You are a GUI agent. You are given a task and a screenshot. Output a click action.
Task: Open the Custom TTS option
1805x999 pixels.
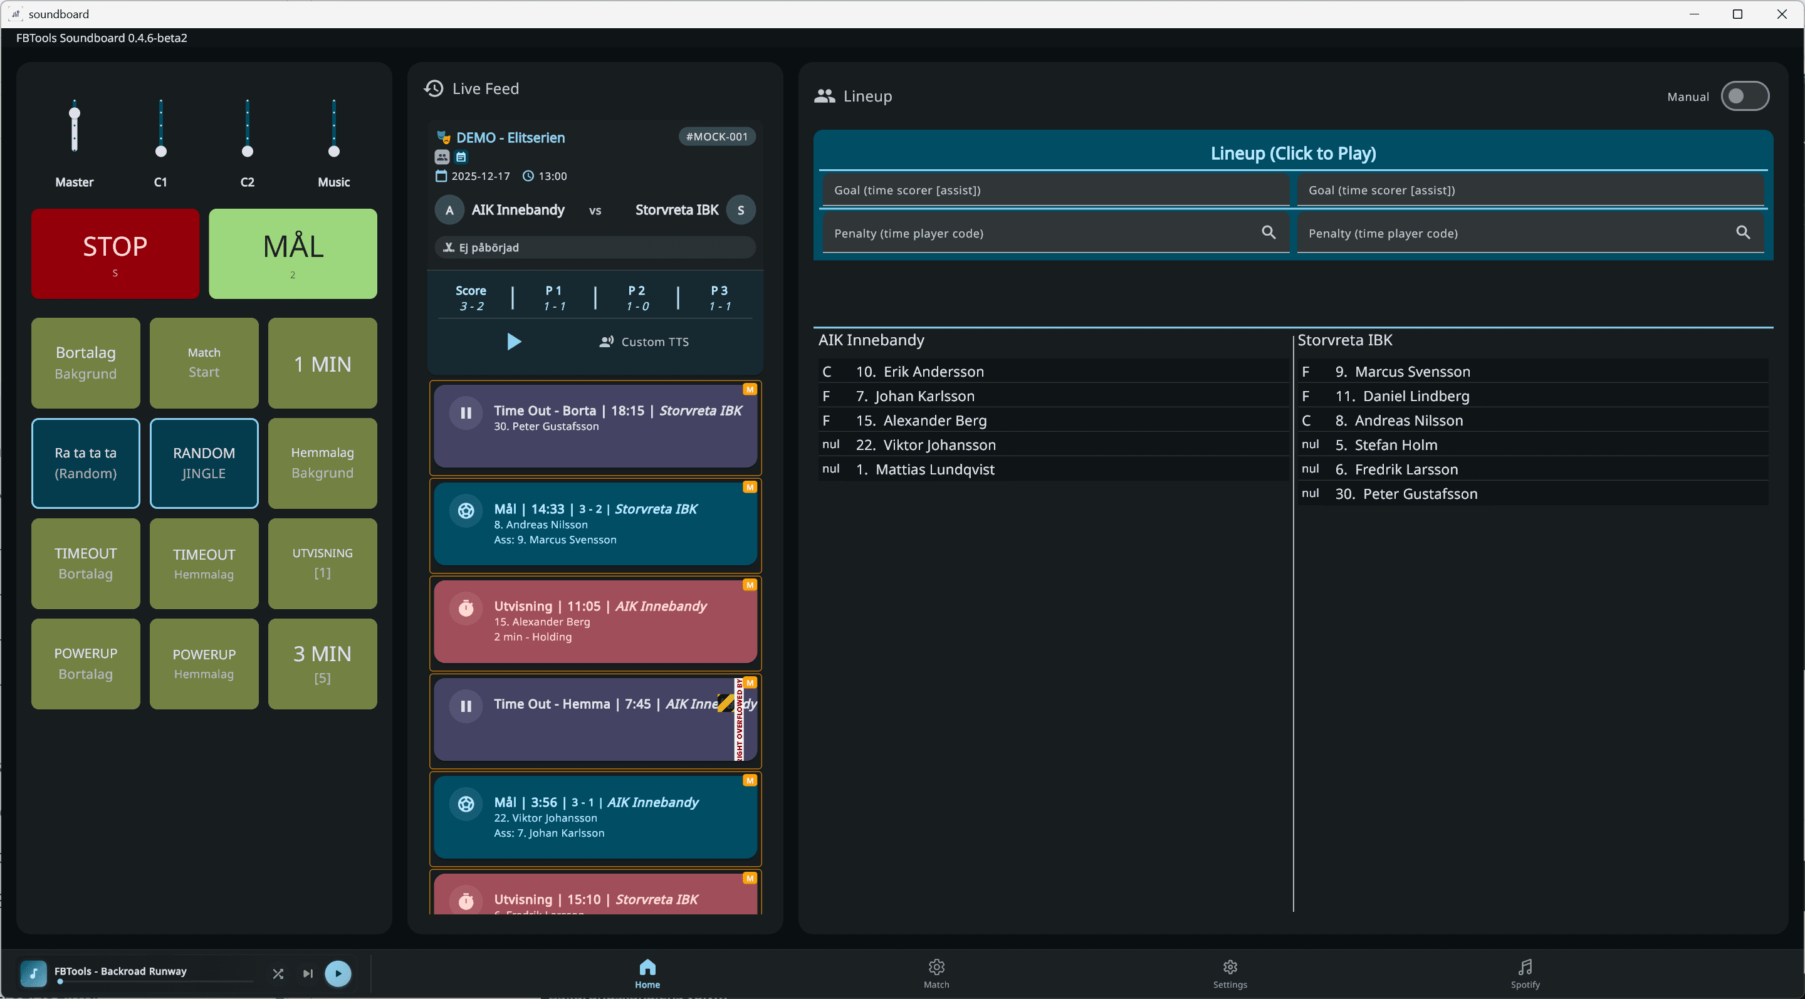[644, 341]
